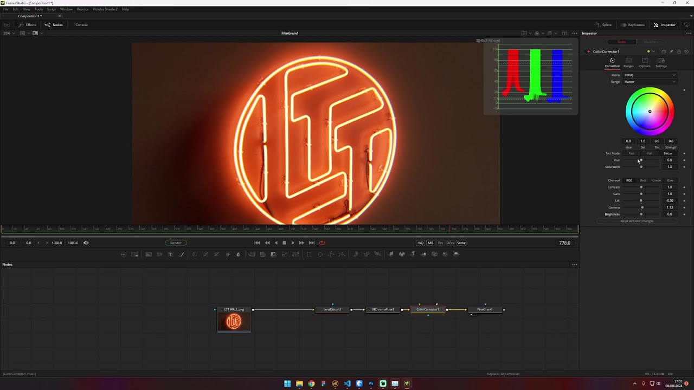Click the stop playback button
Screen dimensions: 694x390
click(284, 243)
